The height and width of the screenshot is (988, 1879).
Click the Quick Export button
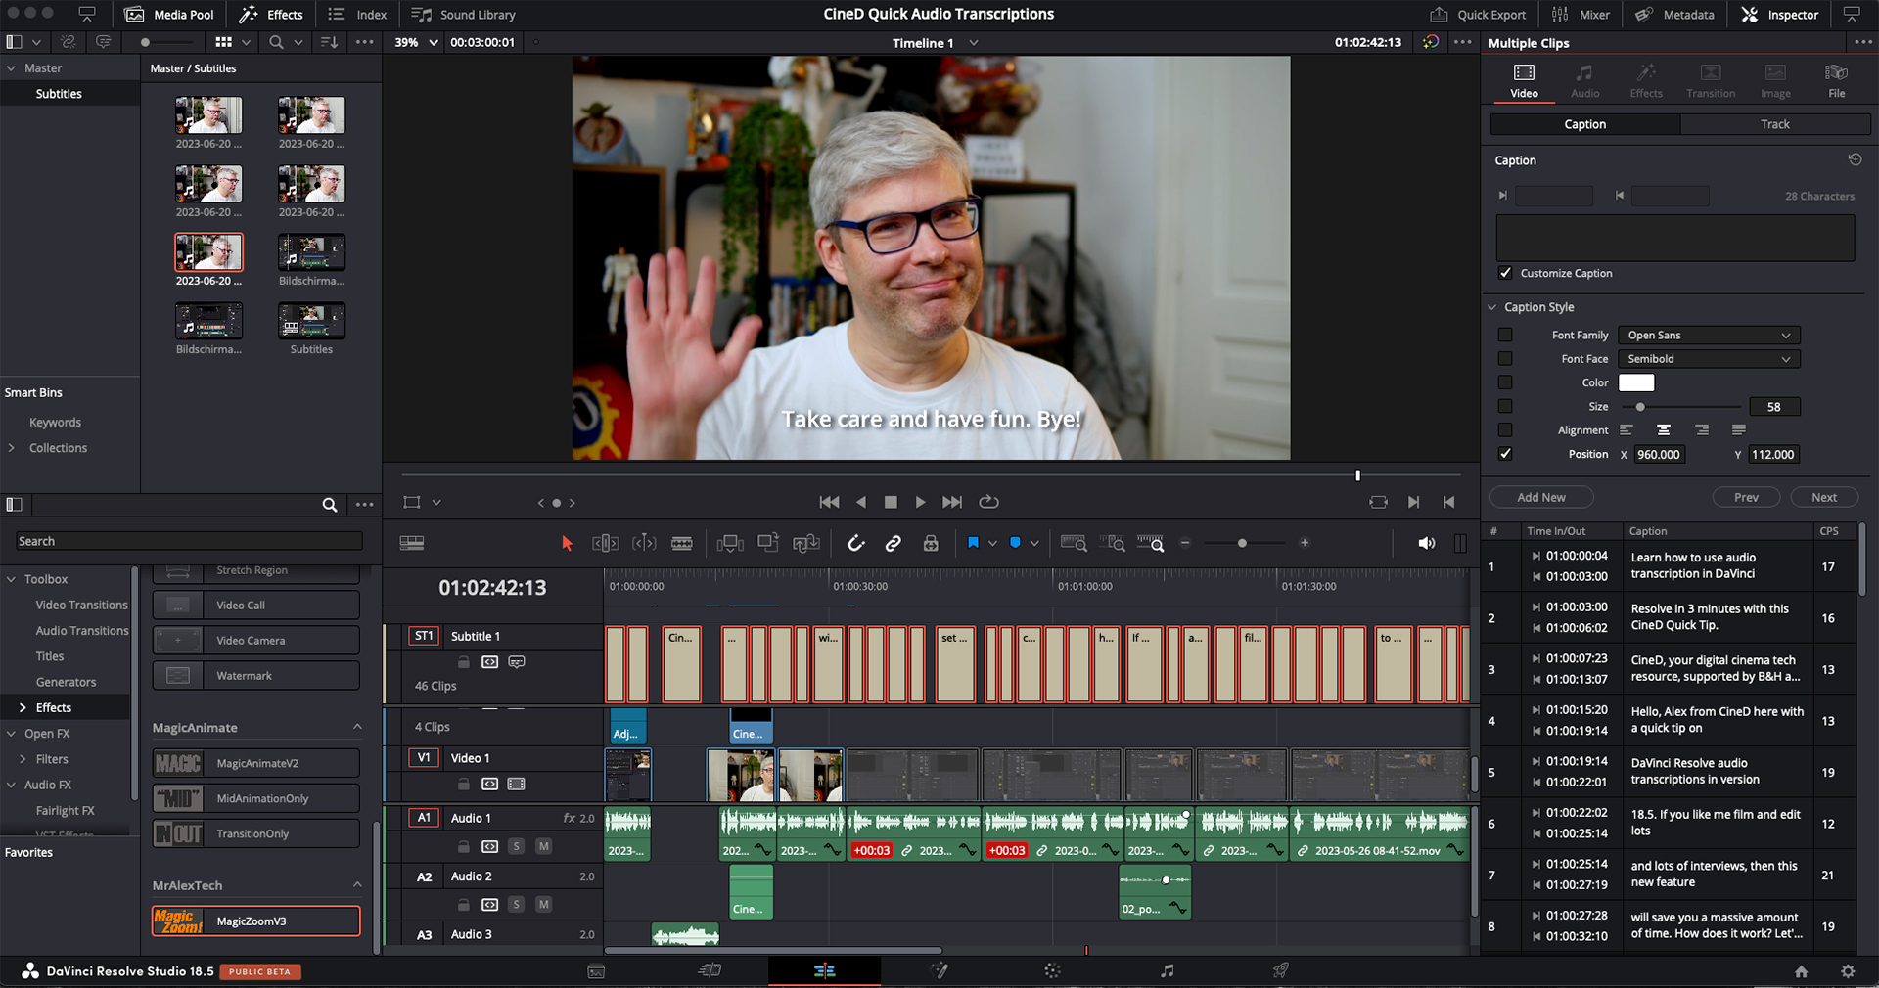(x=1478, y=15)
